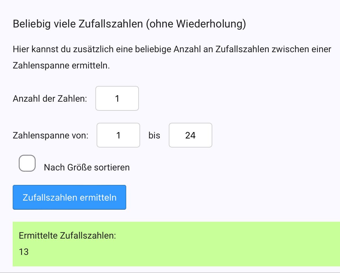Click the "Zahlenspanne von" start value field

[118, 135]
